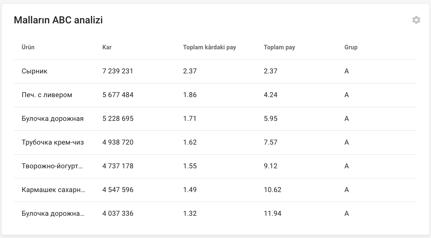Click the Toplam kârdaki pay header

tap(210, 47)
